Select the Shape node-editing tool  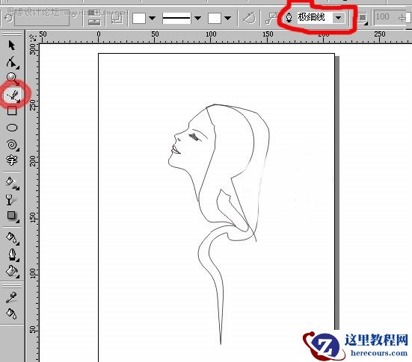pyautogui.click(x=12, y=62)
